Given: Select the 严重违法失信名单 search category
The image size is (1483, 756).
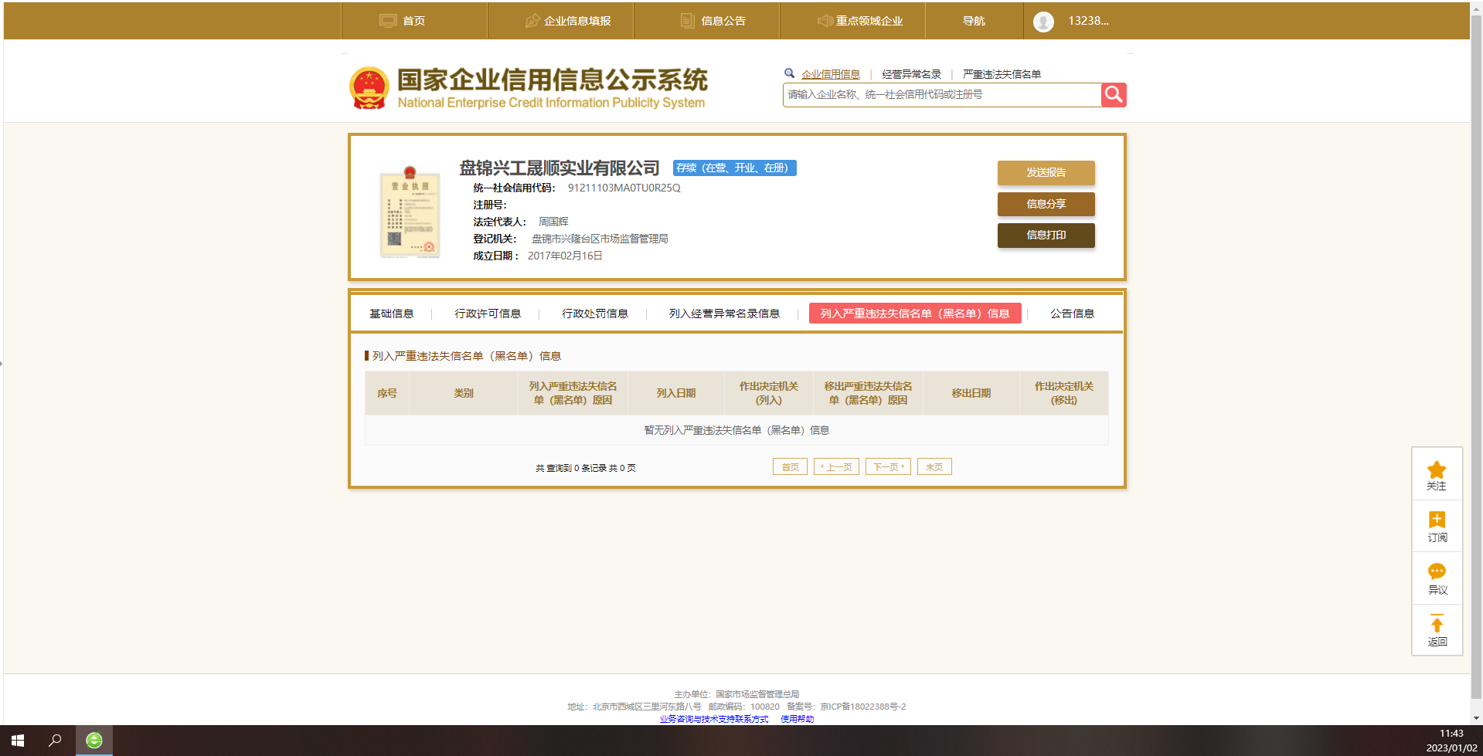Looking at the screenshot, I should [x=1002, y=74].
